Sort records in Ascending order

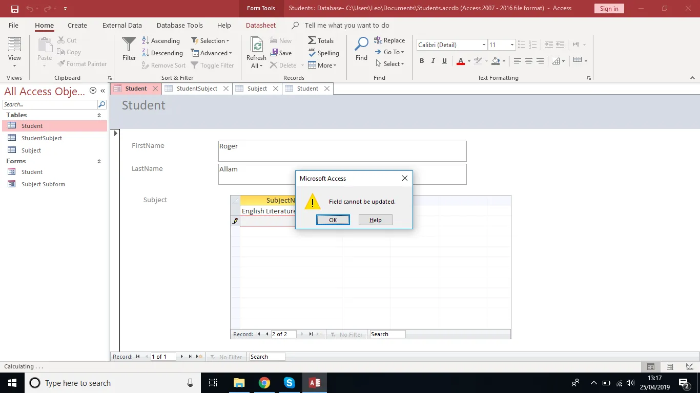click(x=161, y=41)
